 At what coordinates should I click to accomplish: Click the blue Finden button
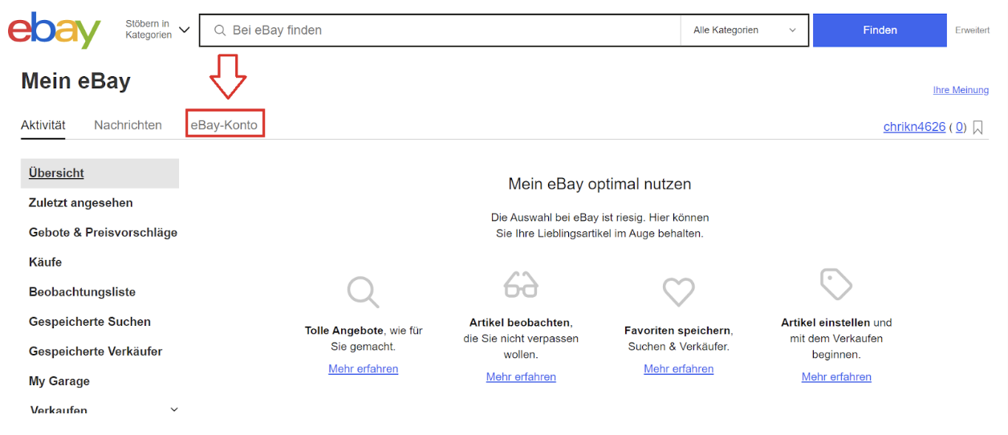880,30
